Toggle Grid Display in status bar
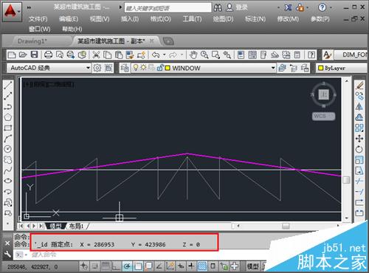 106,266
